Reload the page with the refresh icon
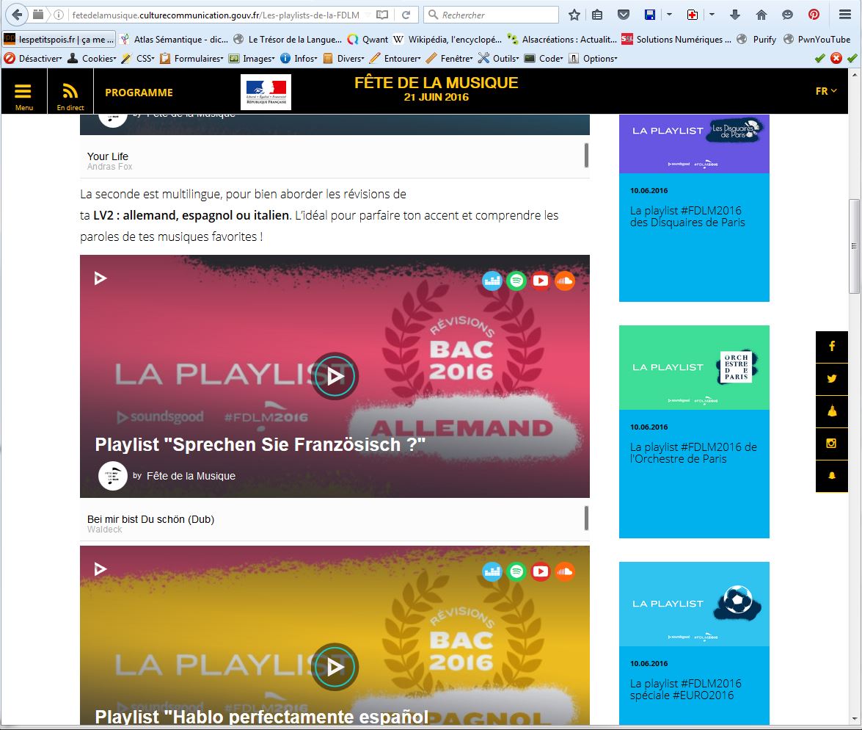 [x=406, y=15]
